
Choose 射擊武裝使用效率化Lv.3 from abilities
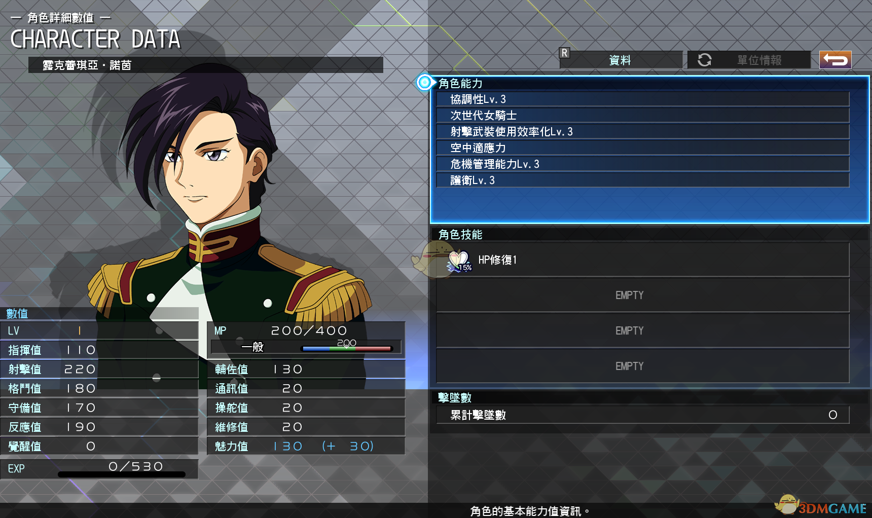pyautogui.click(x=642, y=131)
